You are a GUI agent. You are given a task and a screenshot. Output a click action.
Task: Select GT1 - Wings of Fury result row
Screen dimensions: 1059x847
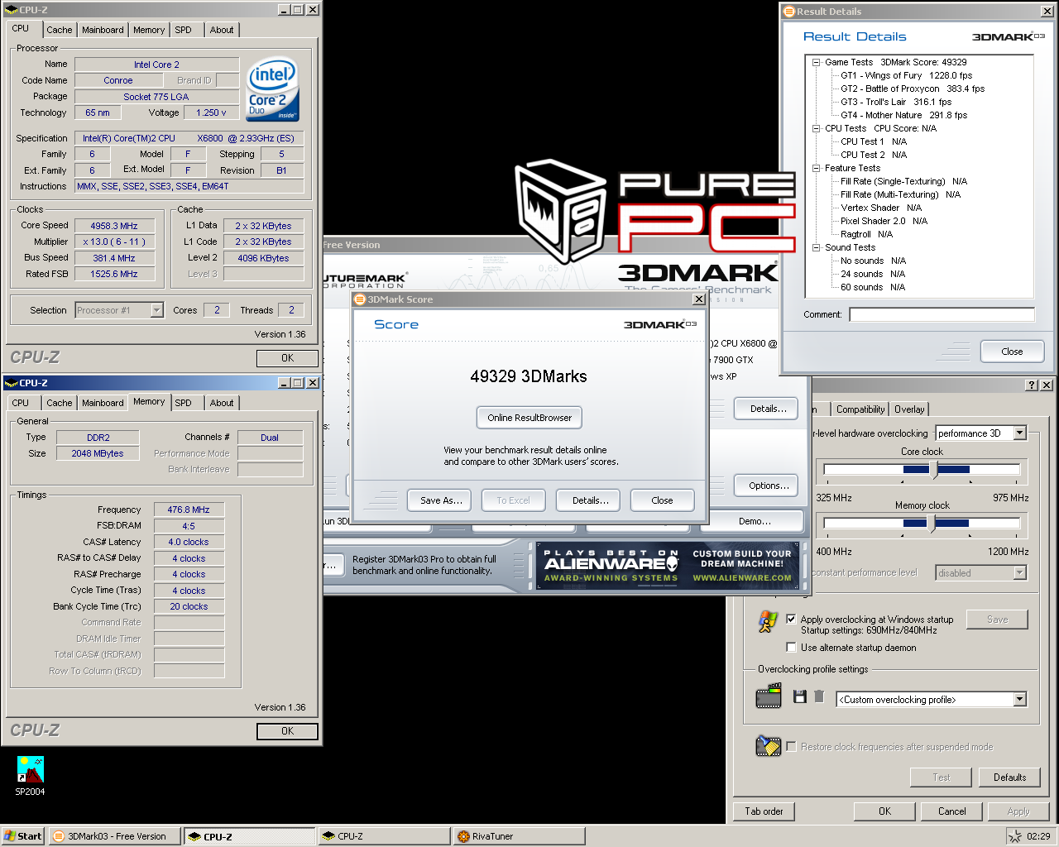[x=906, y=75]
